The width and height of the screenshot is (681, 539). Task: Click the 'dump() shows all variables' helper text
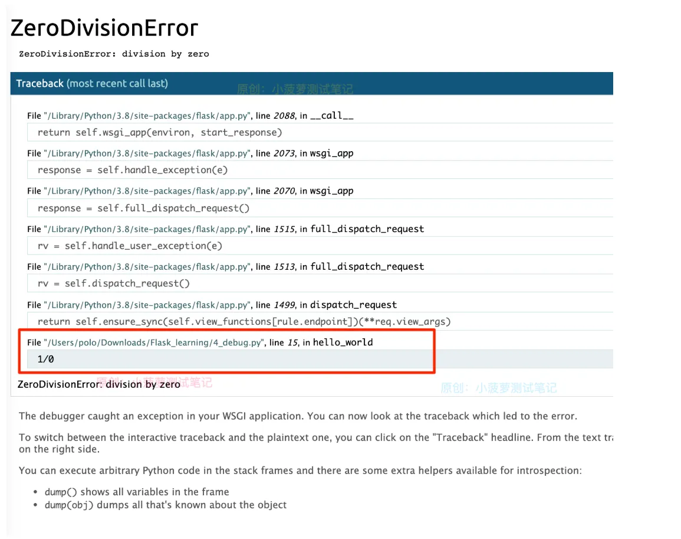137,492
